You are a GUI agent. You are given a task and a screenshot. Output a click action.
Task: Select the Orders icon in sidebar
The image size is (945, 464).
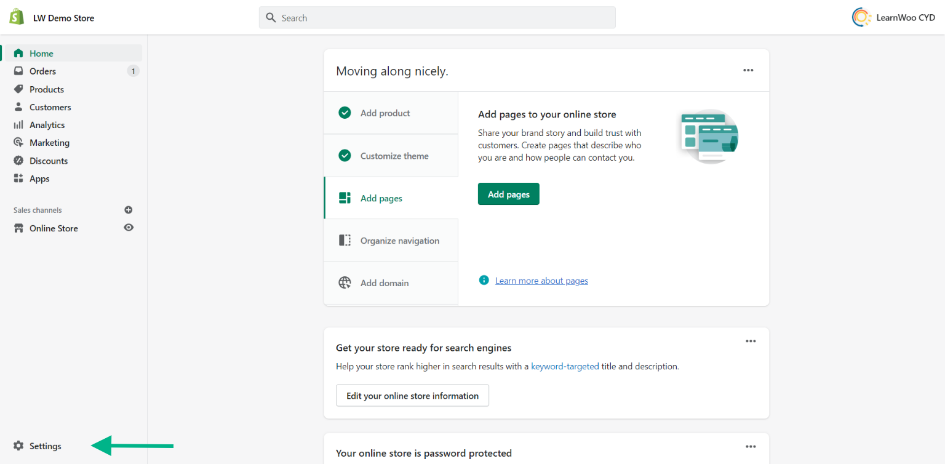[x=18, y=71]
